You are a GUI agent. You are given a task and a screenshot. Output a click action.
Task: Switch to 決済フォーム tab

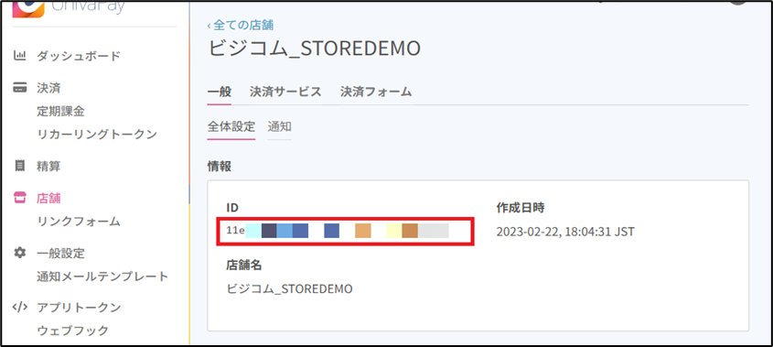tap(376, 92)
